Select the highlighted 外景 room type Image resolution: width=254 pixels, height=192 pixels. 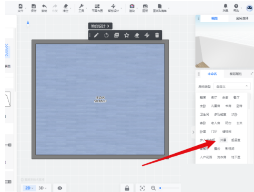pyautogui.click(x=223, y=140)
